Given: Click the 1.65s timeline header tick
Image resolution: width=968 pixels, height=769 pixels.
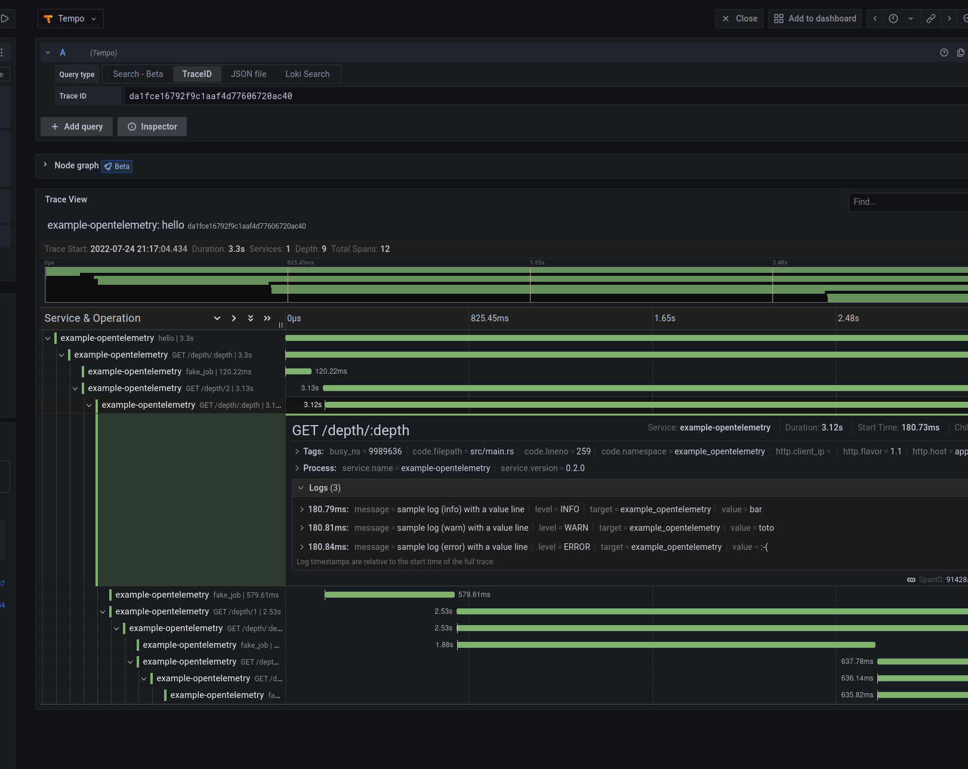Looking at the screenshot, I should click(665, 318).
